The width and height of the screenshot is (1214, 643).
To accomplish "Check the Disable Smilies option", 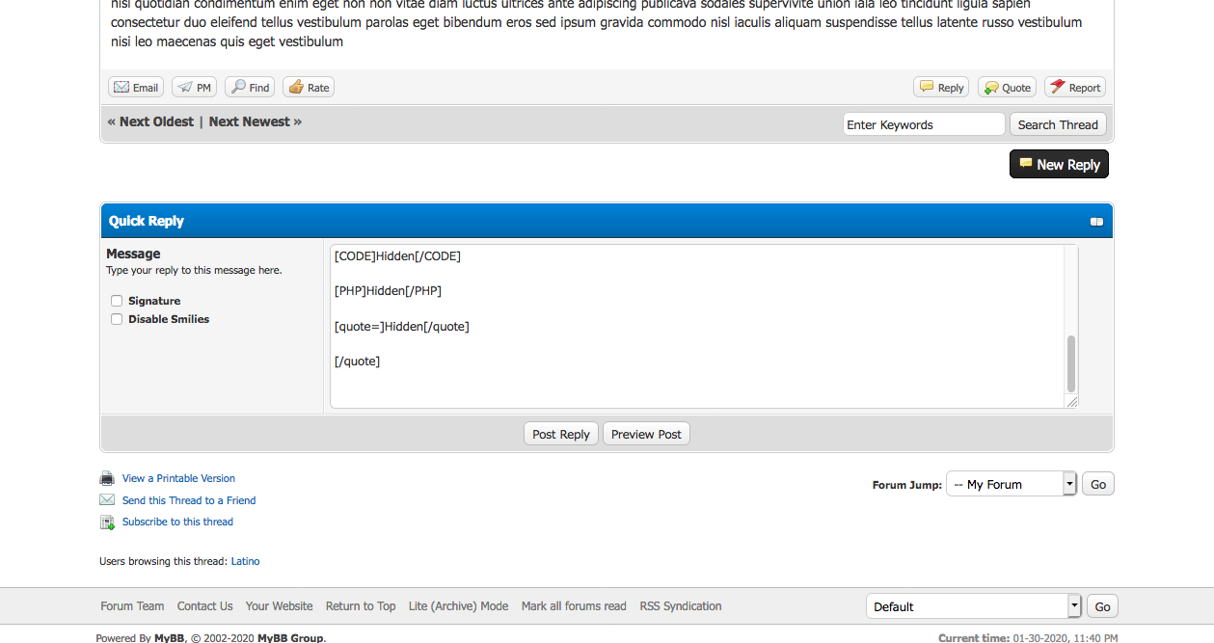I will tap(117, 319).
